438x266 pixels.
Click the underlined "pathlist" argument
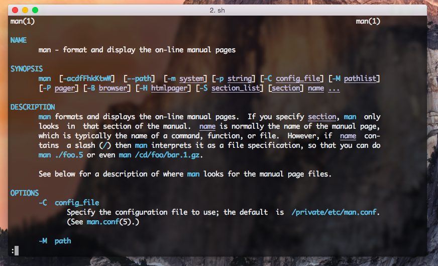tap(362, 78)
